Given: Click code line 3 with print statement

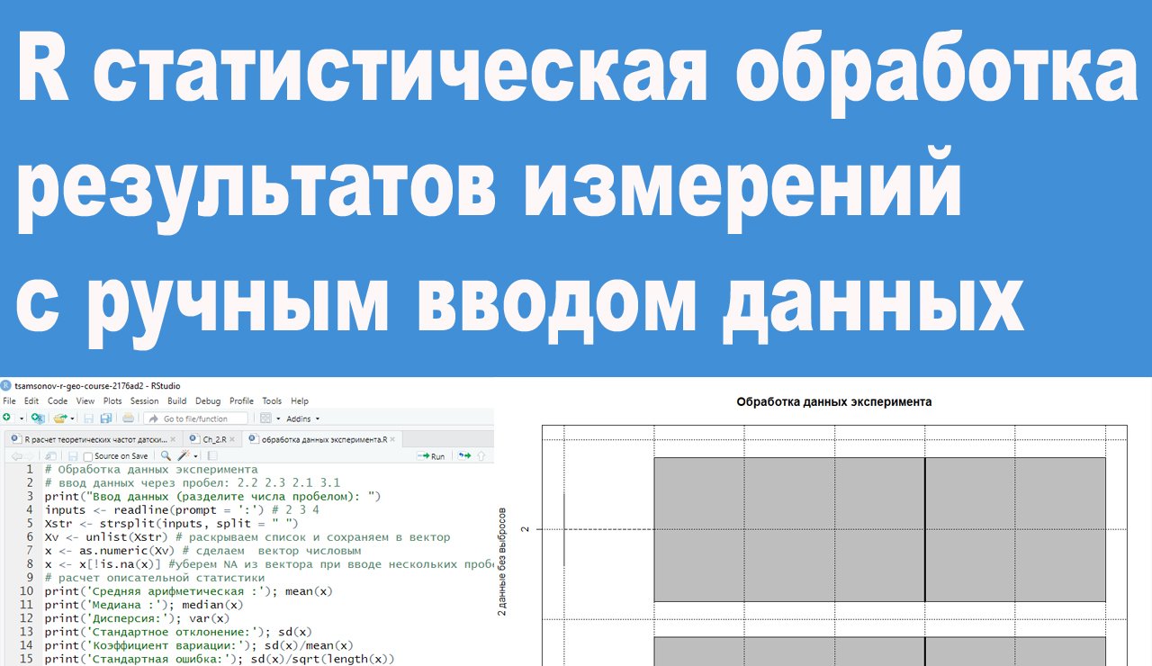Looking at the screenshot, I should (212, 496).
